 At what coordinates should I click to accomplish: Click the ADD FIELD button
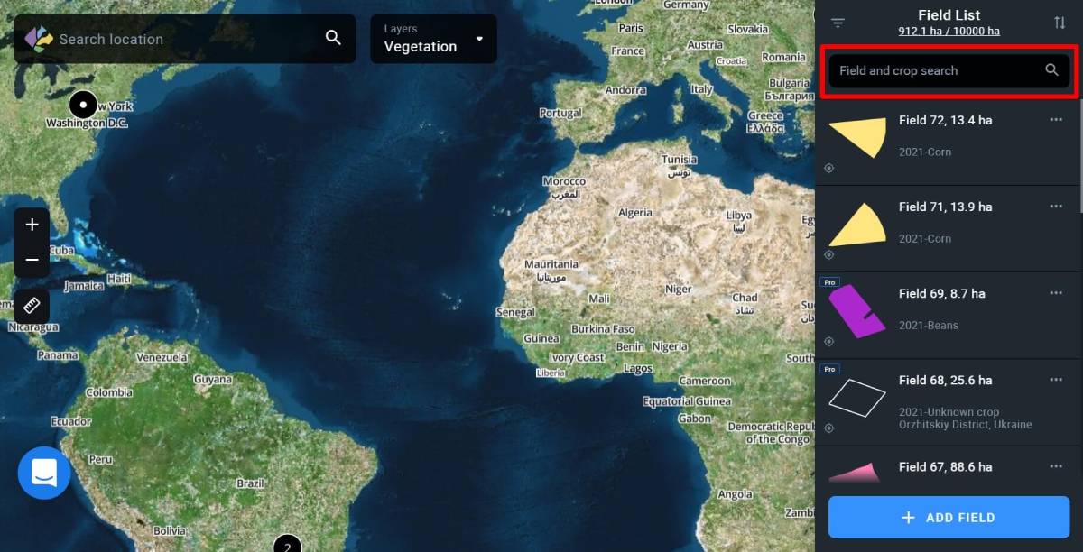click(949, 518)
